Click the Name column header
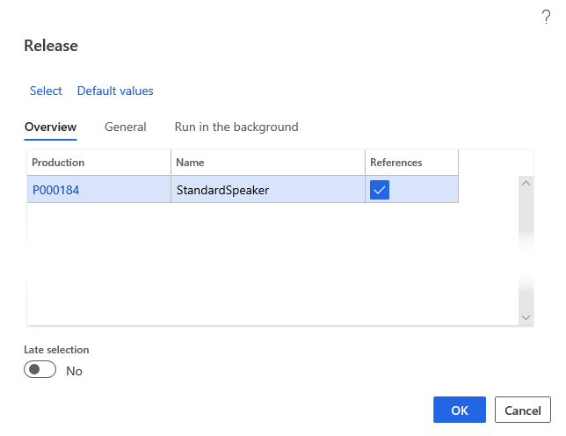 [x=268, y=163]
